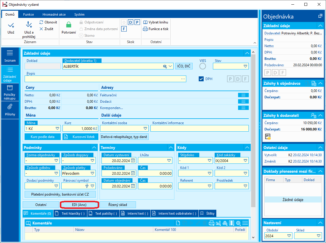Toggle the D skip button in Skok
Screen dimensions: 326x243
(130, 22)
